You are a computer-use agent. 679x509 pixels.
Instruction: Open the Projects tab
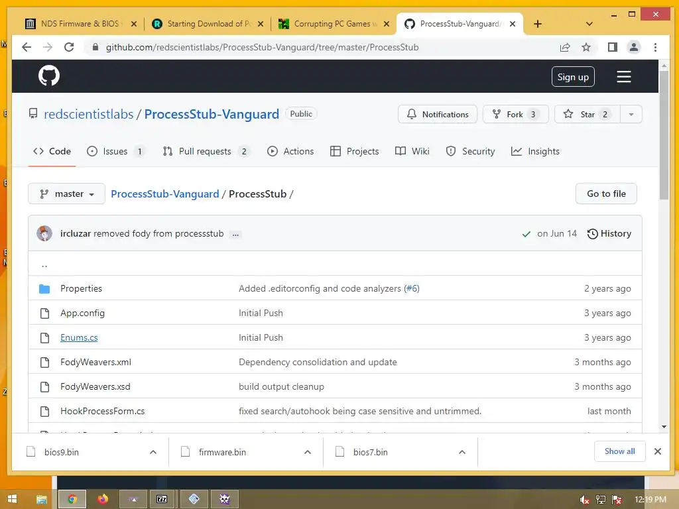click(354, 152)
